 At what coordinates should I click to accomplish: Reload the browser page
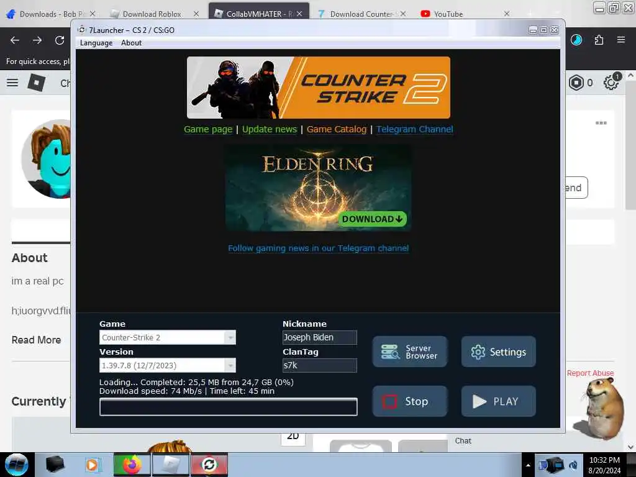click(x=60, y=40)
